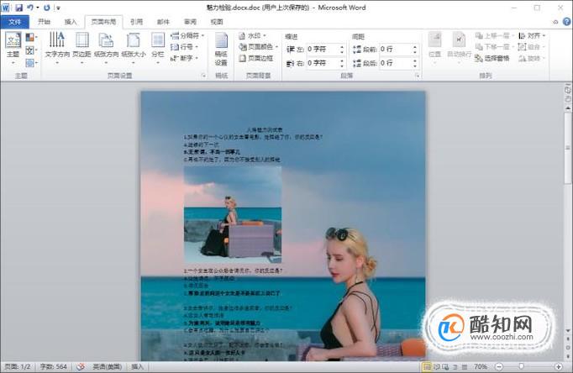Open 分隔符 (Breaks) dropdown

coord(187,36)
